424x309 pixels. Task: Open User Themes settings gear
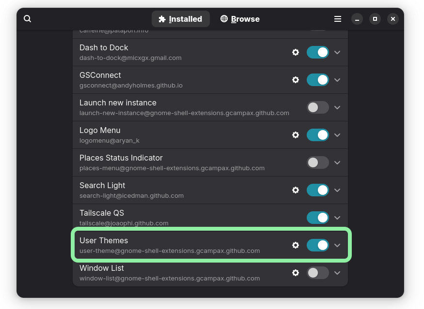296,245
